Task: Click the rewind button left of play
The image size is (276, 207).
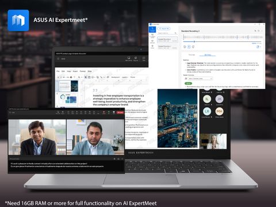Action: click(185, 47)
